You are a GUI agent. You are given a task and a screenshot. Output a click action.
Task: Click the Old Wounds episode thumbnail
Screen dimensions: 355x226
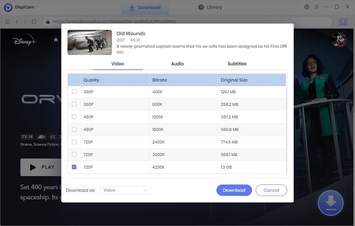(90, 42)
